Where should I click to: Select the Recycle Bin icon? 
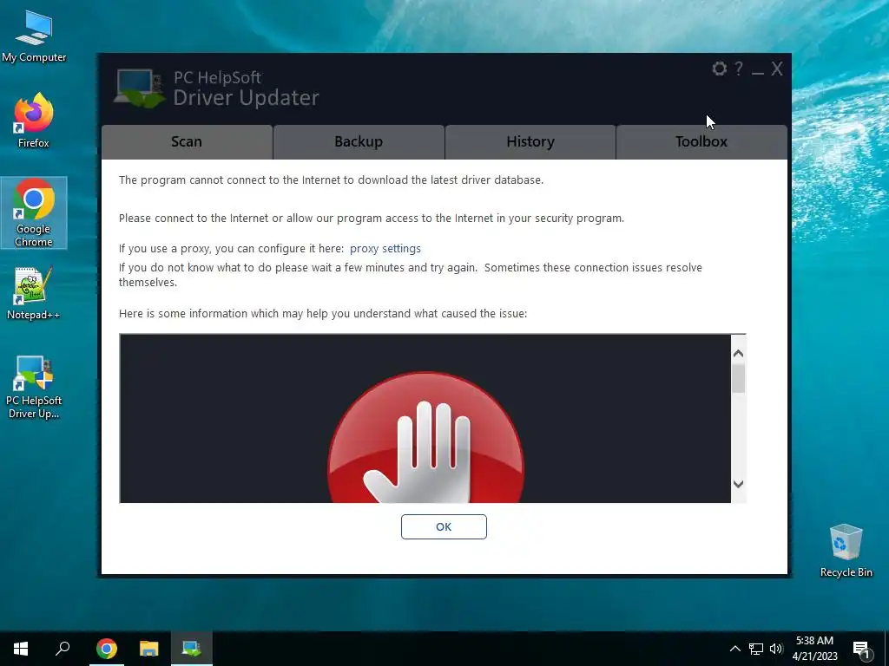point(846,551)
